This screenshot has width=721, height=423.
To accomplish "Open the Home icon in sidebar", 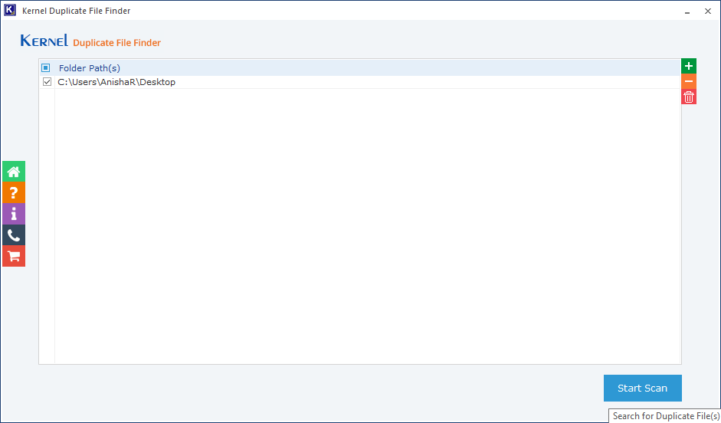I will click(14, 172).
